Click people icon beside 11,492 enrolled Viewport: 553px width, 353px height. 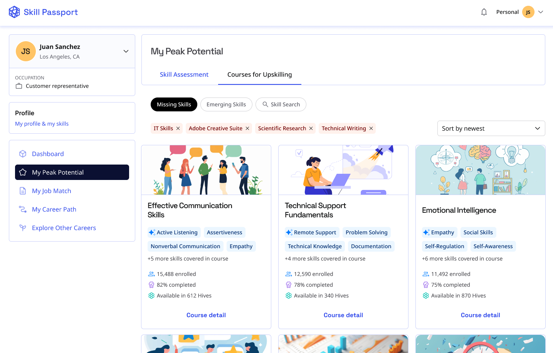click(426, 274)
